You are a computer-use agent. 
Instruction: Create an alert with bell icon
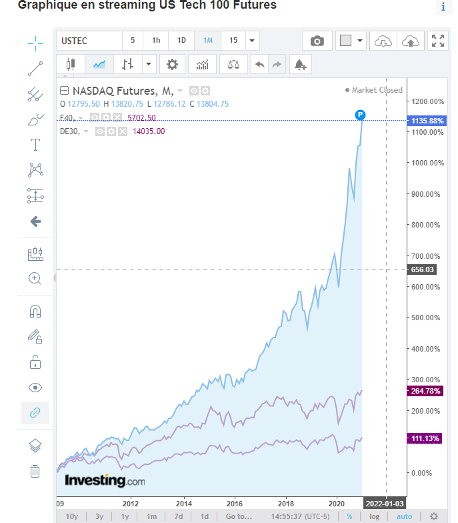coord(301,65)
